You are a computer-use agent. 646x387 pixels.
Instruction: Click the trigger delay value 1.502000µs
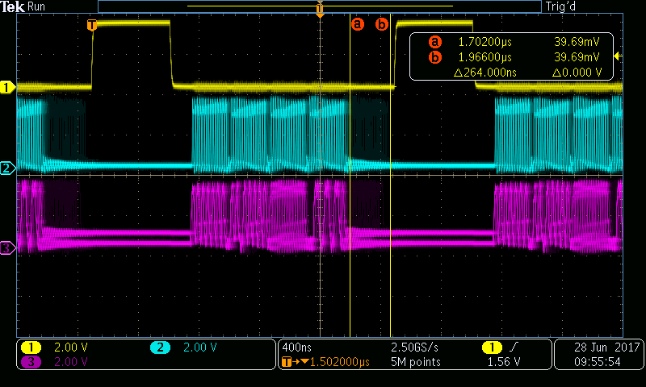(339, 362)
